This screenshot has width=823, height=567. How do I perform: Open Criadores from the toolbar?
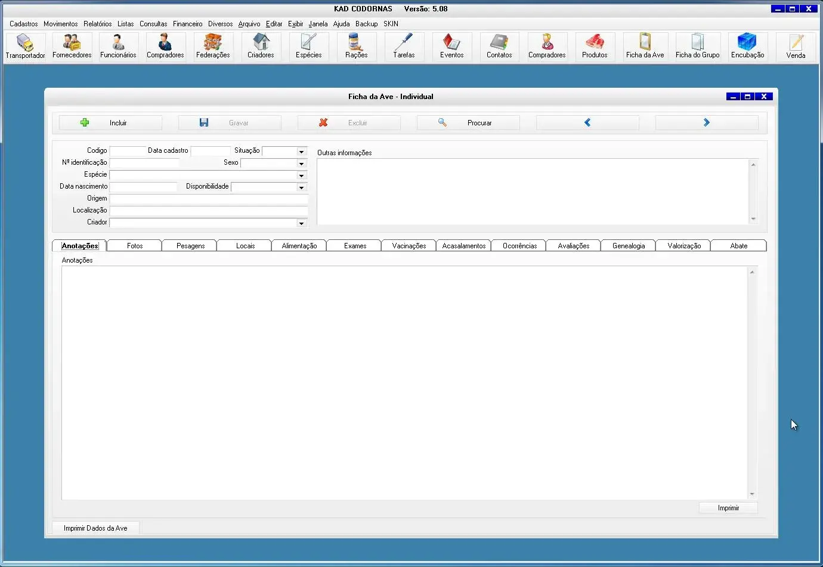[x=261, y=47]
